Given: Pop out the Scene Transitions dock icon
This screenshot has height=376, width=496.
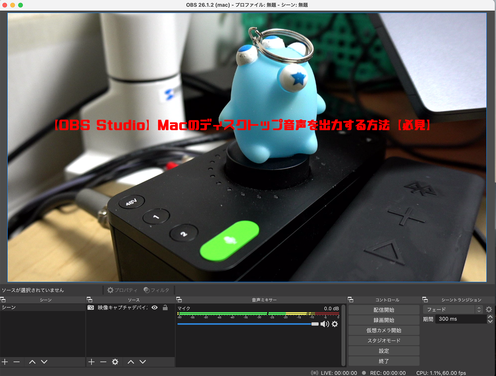Looking at the screenshot, I should tap(425, 300).
